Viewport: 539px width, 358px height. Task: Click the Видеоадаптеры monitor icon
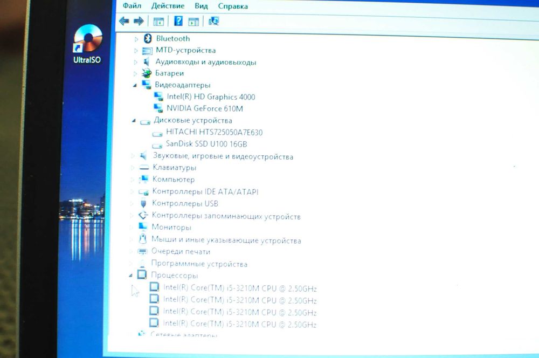pos(147,84)
